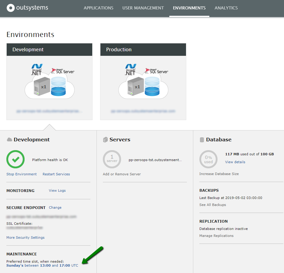Open More Security Settings
This screenshot has height=273, width=284.
point(25,238)
